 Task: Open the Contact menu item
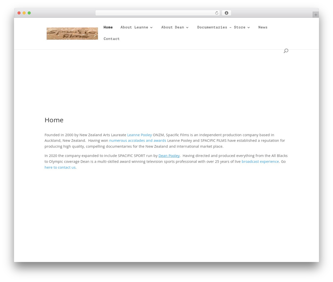(x=112, y=39)
